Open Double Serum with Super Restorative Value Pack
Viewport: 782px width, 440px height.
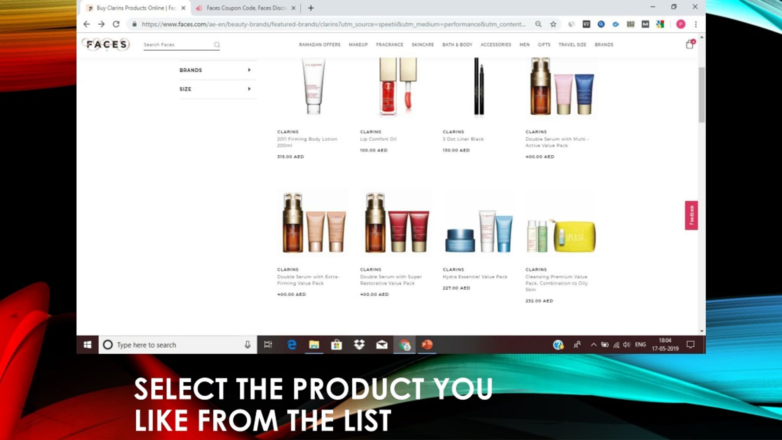click(x=391, y=280)
